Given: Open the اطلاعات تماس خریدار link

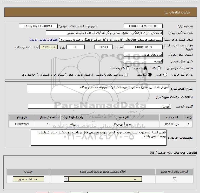Looking at the screenshot, I should [x=44, y=40].
